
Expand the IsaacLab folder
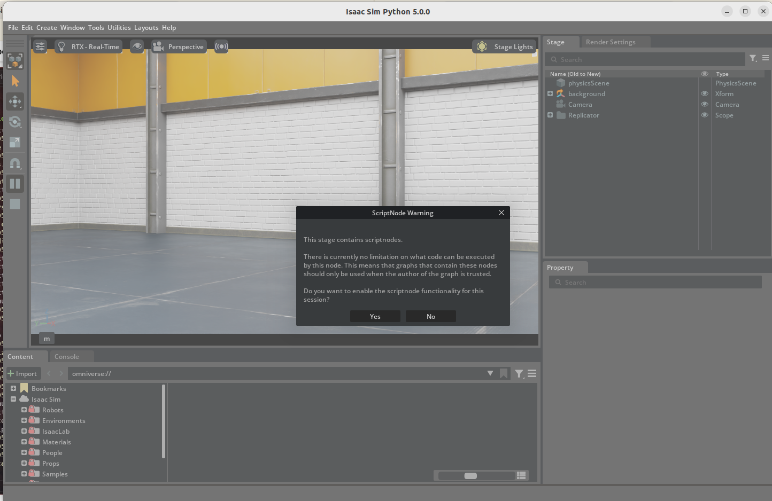(24, 431)
